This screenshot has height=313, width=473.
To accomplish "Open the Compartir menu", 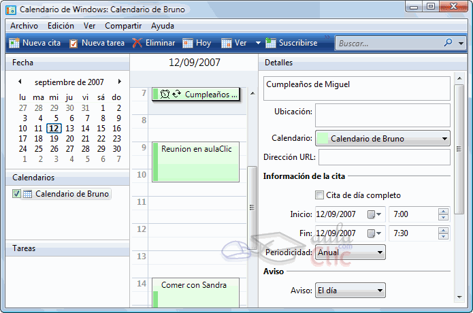I will (x=123, y=26).
